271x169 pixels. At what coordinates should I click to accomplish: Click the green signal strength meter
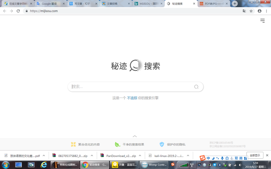click(184, 165)
